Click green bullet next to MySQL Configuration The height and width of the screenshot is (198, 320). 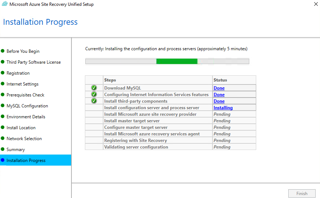click(x=3, y=106)
